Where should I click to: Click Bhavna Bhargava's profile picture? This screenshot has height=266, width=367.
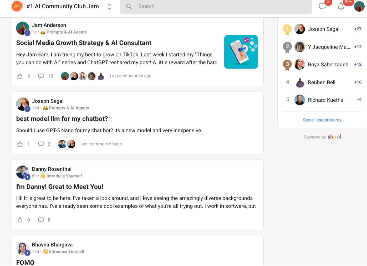22,248
